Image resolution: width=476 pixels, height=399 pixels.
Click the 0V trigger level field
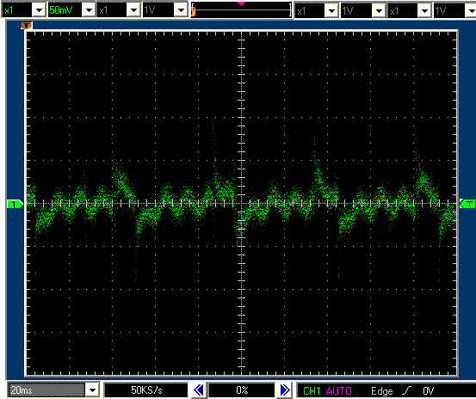pos(429,390)
